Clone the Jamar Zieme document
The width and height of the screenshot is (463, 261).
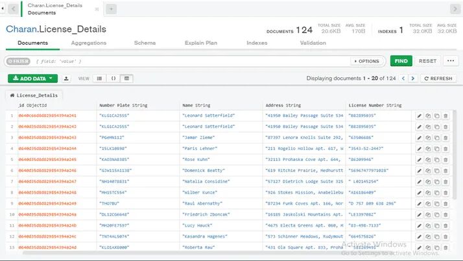point(436,138)
